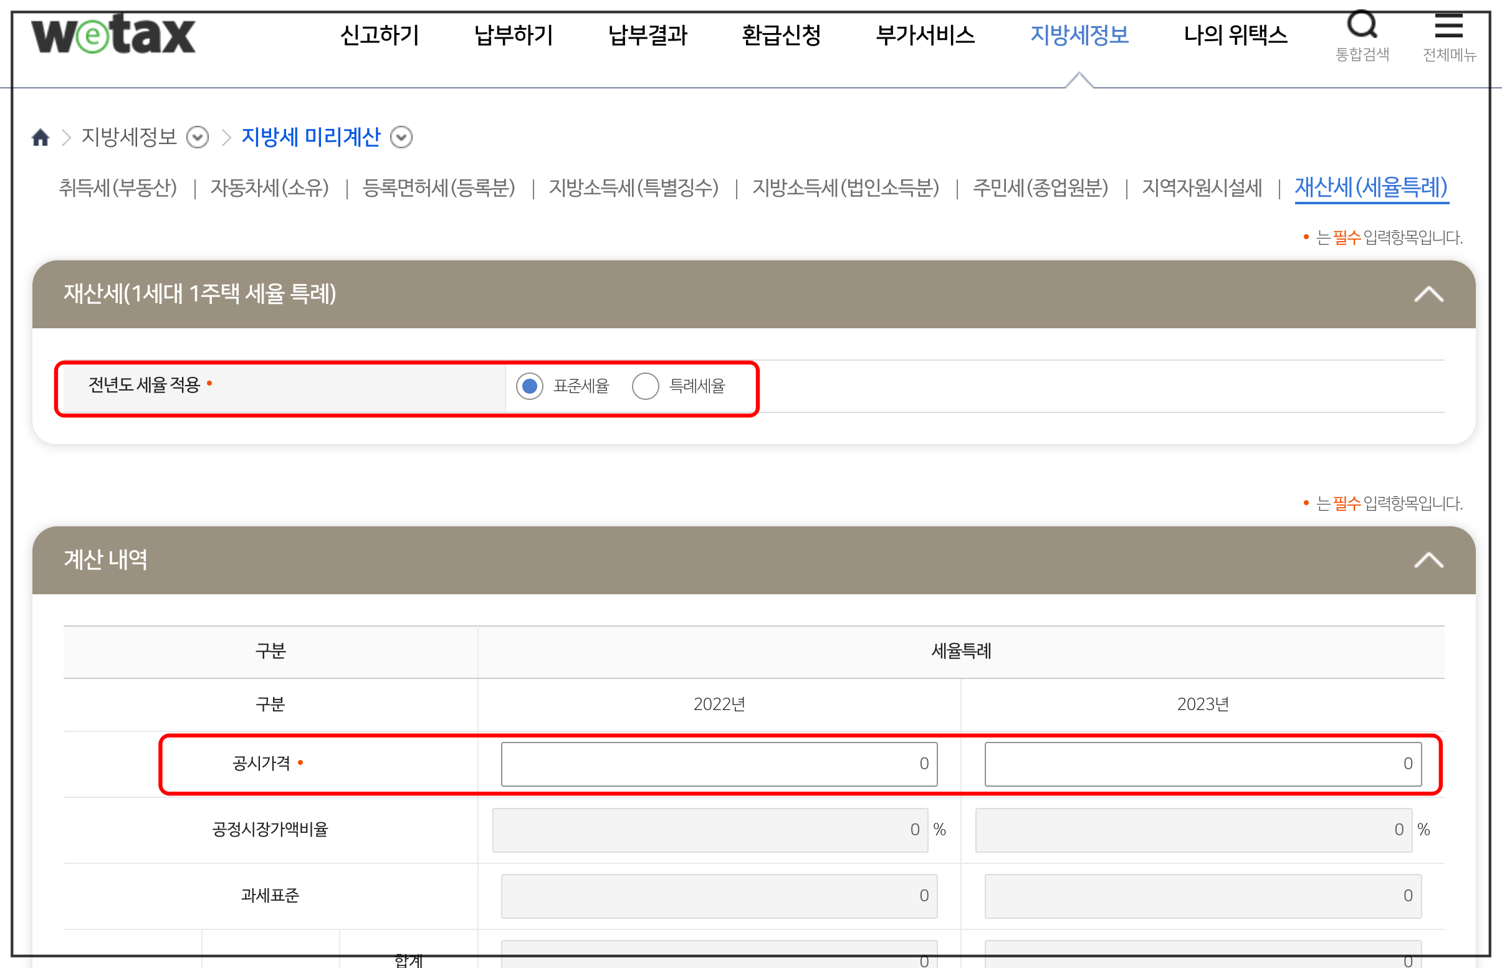Collapse the 계산 내역 panel
The height and width of the screenshot is (968, 1502).
(1428, 560)
